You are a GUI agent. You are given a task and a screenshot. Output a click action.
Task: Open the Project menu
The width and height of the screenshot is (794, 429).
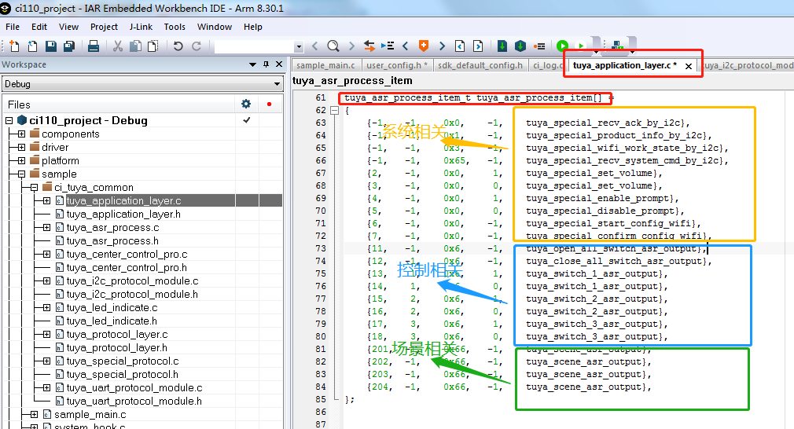[x=104, y=27]
